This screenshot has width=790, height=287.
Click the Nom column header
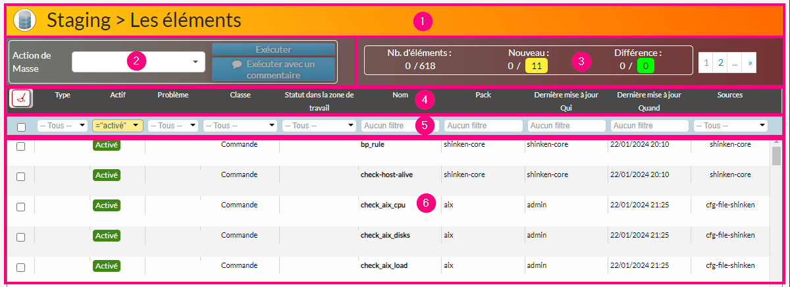click(x=400, y=95)
